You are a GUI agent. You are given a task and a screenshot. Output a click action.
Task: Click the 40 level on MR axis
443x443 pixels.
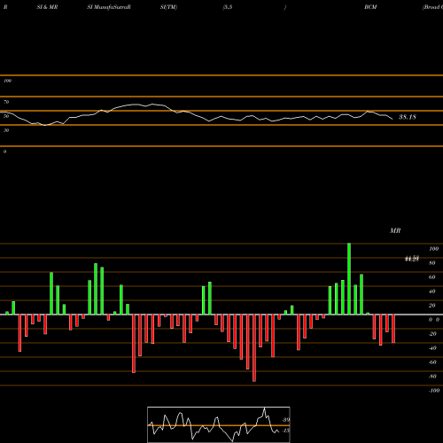[x=432, y=291]
